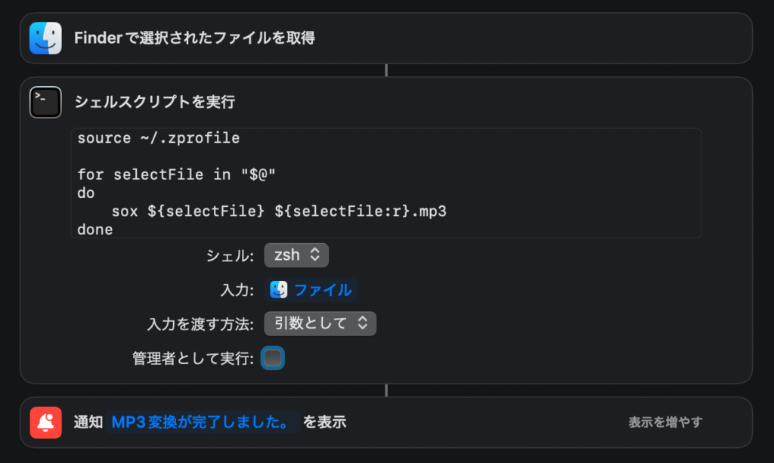Click the 入力を渡す方法: label
Viewport: 774px width, 463px height.
click(200, 324)
